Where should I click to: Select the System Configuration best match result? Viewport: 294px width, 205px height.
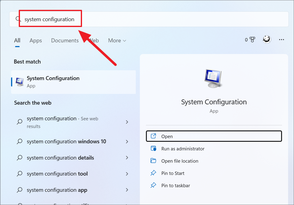pyautogui.click(x=73, y=82)
